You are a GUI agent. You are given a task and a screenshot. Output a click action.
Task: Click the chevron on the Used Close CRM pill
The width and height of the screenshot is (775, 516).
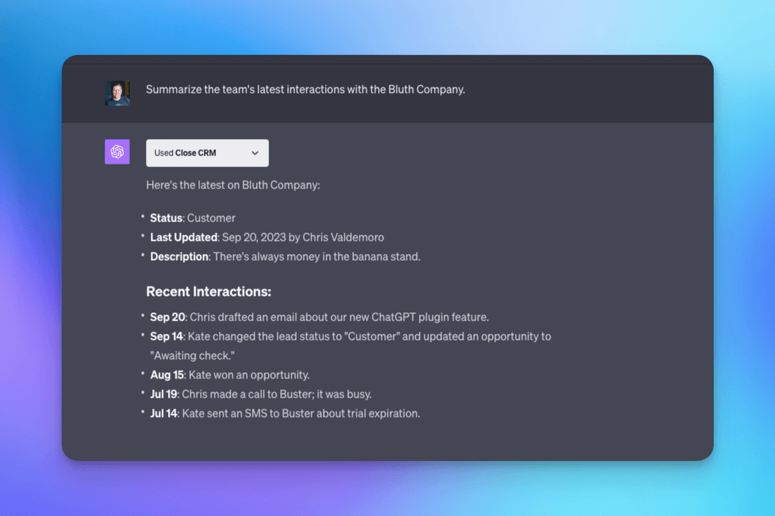pos(255,153)
